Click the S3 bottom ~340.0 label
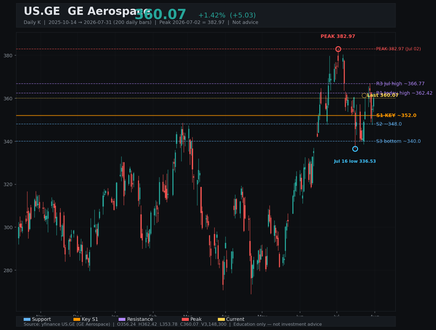Viewport: 436px width, 330px height. tap(398, 141)
